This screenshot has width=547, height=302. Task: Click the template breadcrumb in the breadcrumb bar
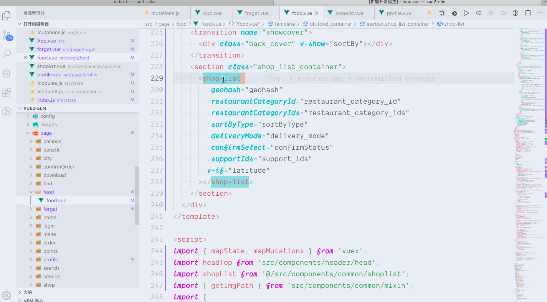[284, 23]
